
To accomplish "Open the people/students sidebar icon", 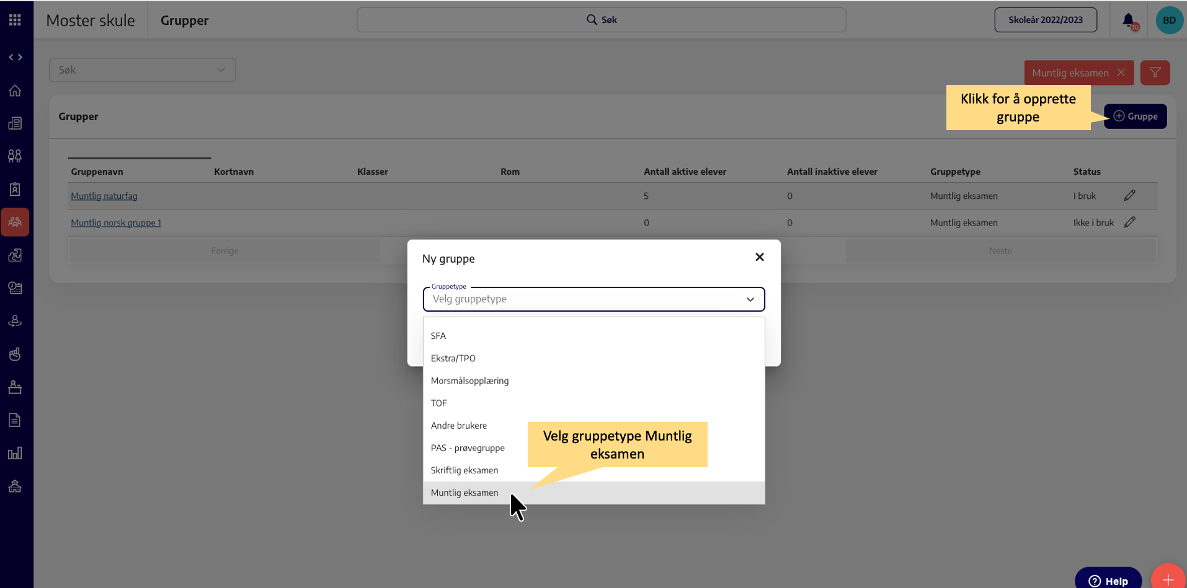I will tap(15, 156).
